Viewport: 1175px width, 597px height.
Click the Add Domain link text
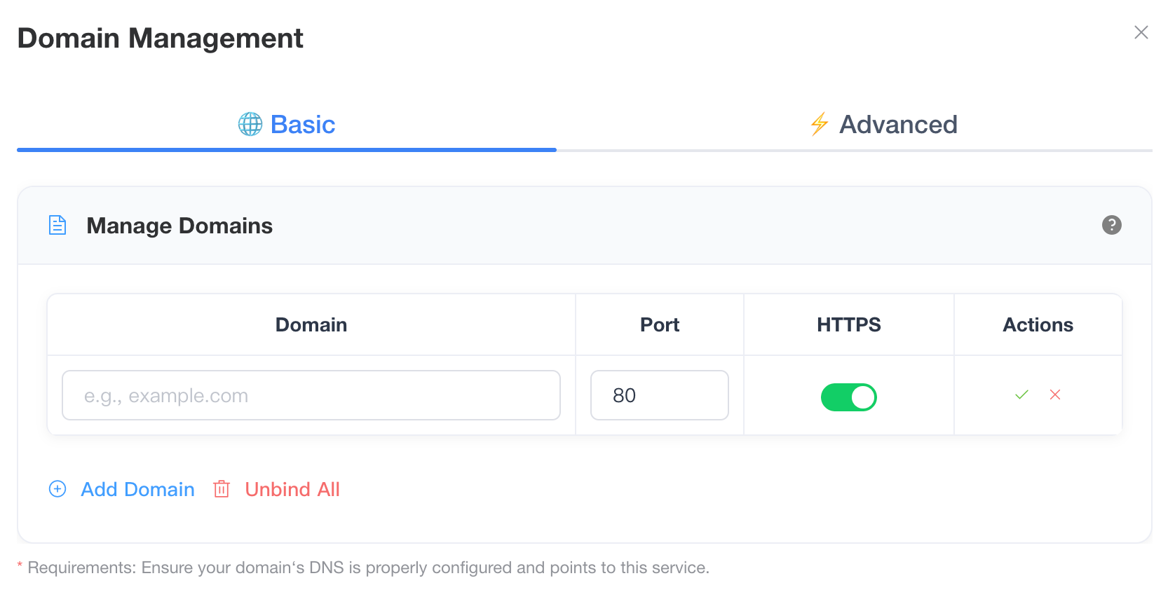[137, 489]
